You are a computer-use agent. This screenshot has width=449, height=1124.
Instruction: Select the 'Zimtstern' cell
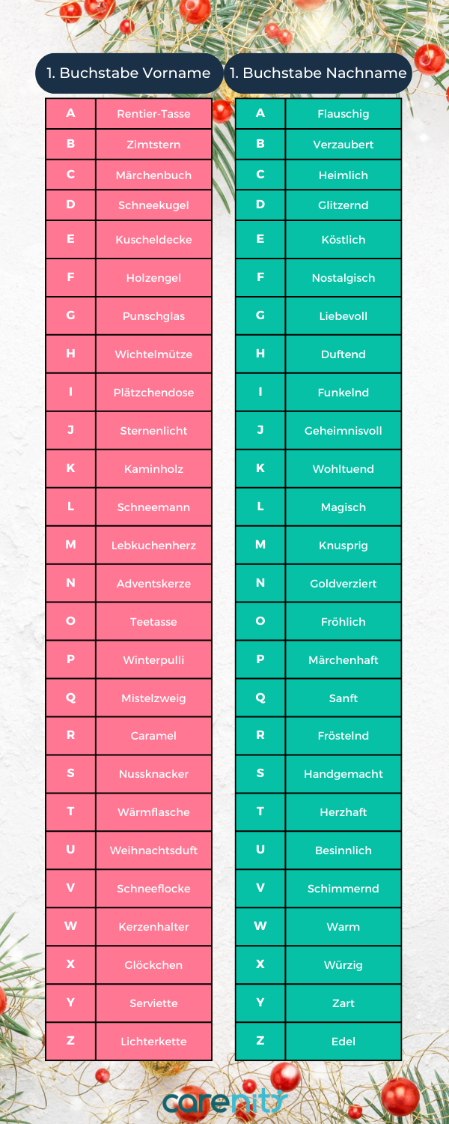(153, 145)
